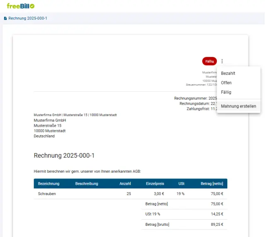Click the USt column header
This screenshot has height=237, width=265.
[181, 183]
